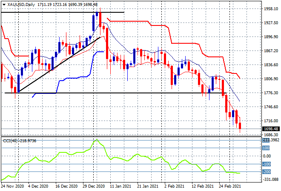This screenshot has height=191, width=281.
Task: Click the chart menu triangle beside XAUUSD
Action: [4, 5]
